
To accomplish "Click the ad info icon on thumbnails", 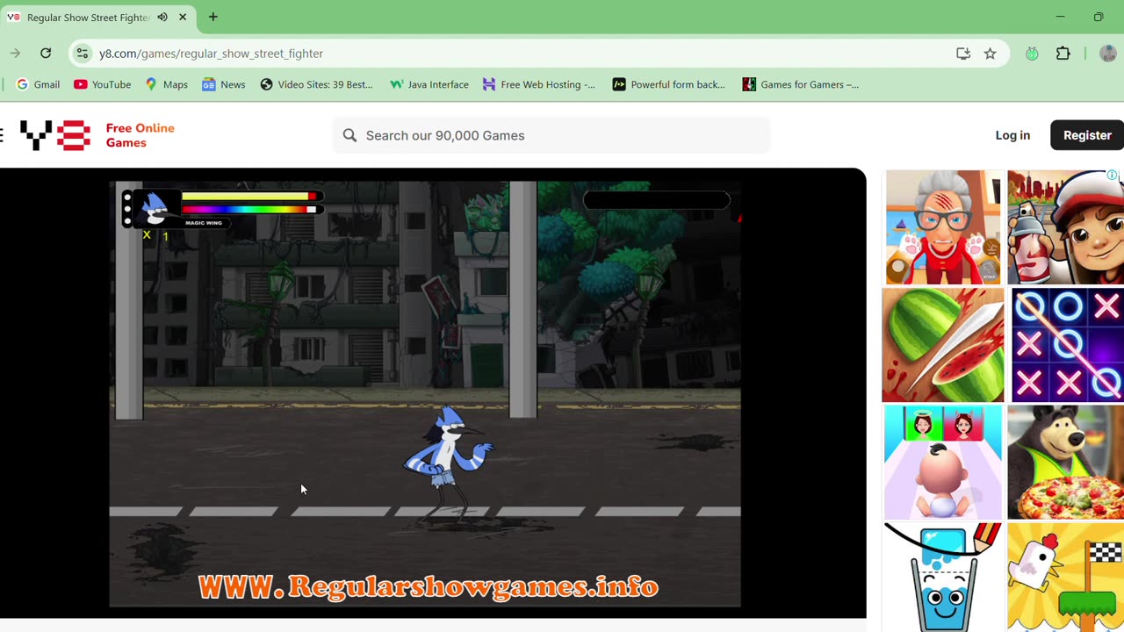I will point(1112,176).
